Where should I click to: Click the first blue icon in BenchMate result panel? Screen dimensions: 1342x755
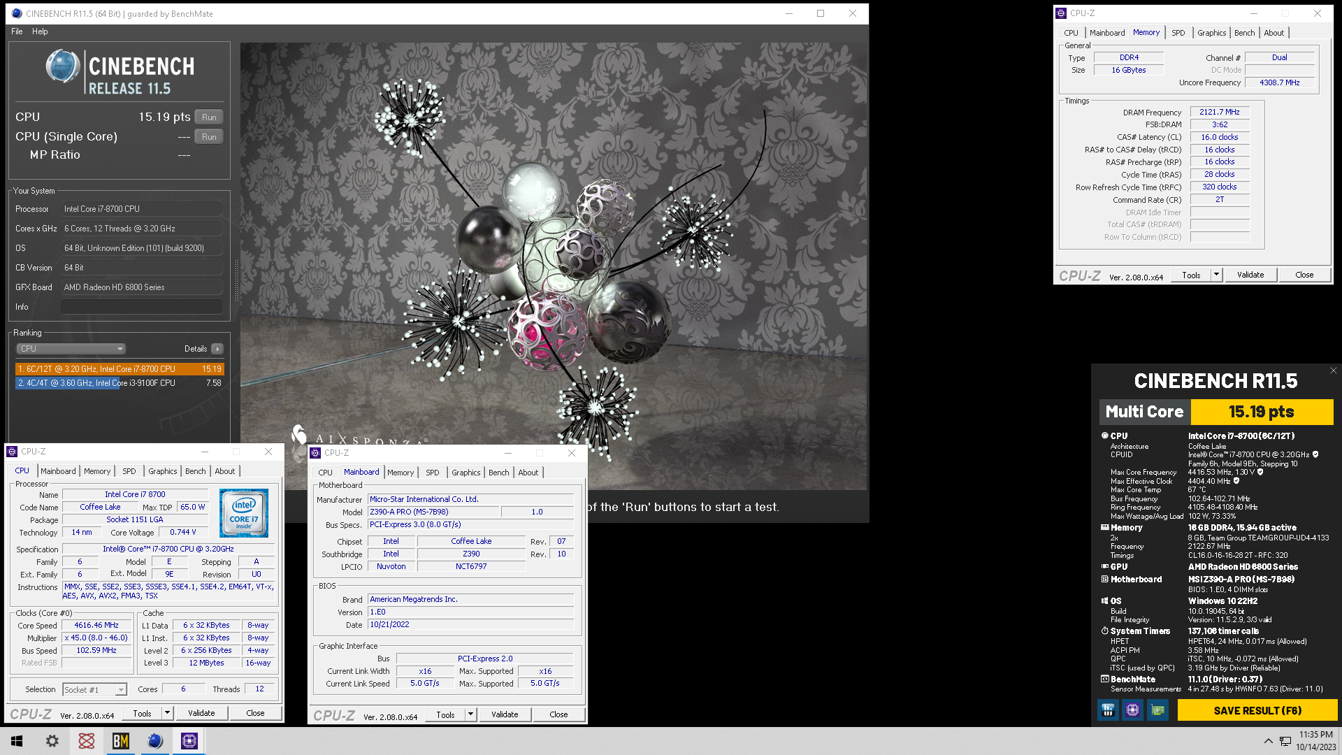pos(1108,710)
